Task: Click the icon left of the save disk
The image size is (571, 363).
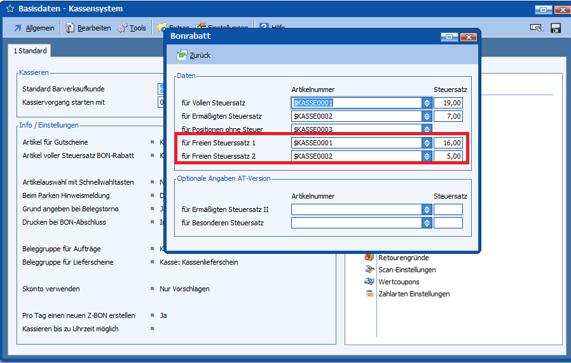Action: [536, 28]
